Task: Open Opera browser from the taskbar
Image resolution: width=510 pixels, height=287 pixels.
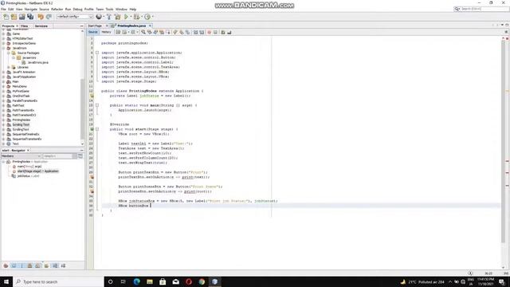Action: (x=189, y=281)
